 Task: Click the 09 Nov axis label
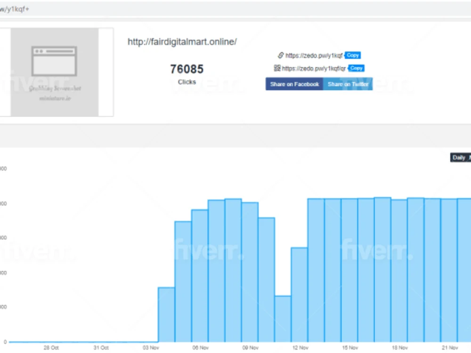point(251,348)
